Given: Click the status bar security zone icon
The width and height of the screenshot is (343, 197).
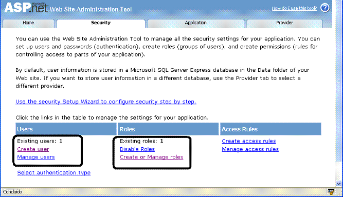Looking at the screenshot, I should (331, 192).
